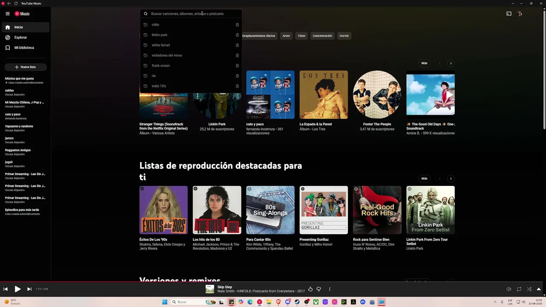Click Más for Listas de reproducción destacadas
546x307 pixels.
coord(424,179)
